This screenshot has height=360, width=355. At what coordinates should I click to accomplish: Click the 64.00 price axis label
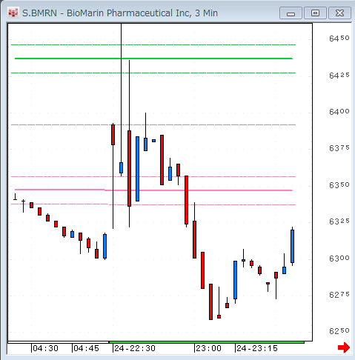(x=339, y=112)
